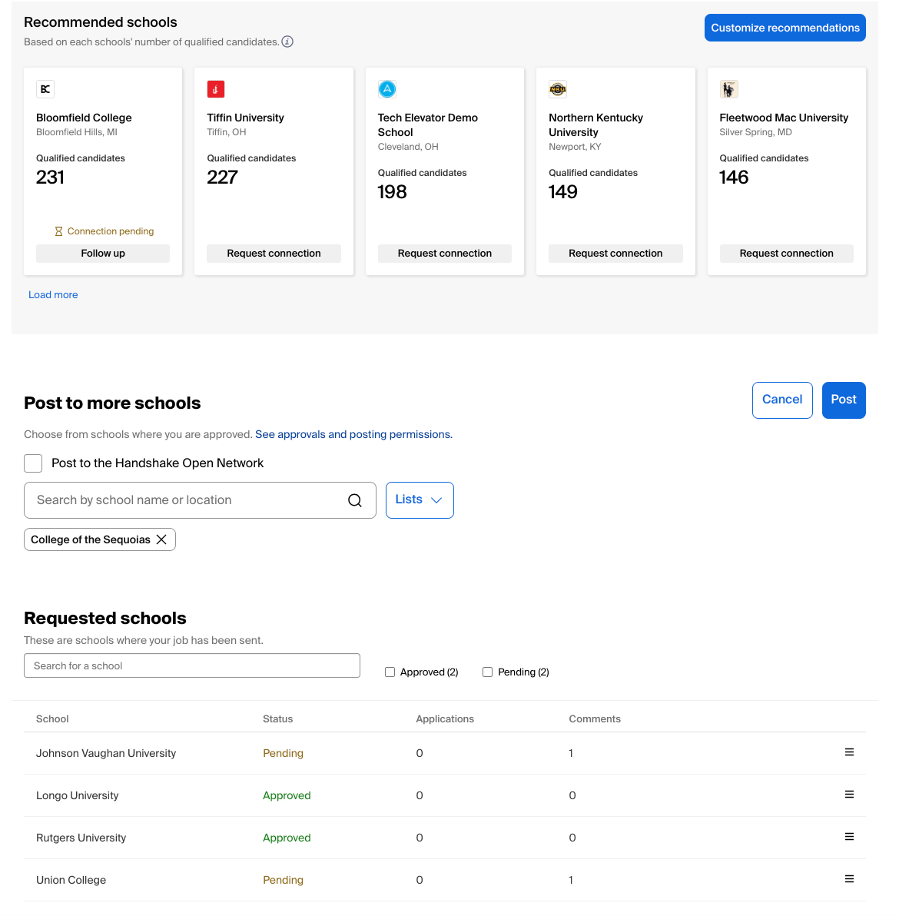Click Customize recommendations button
This screenshot has height=916, width=899.
click(785, 28)
